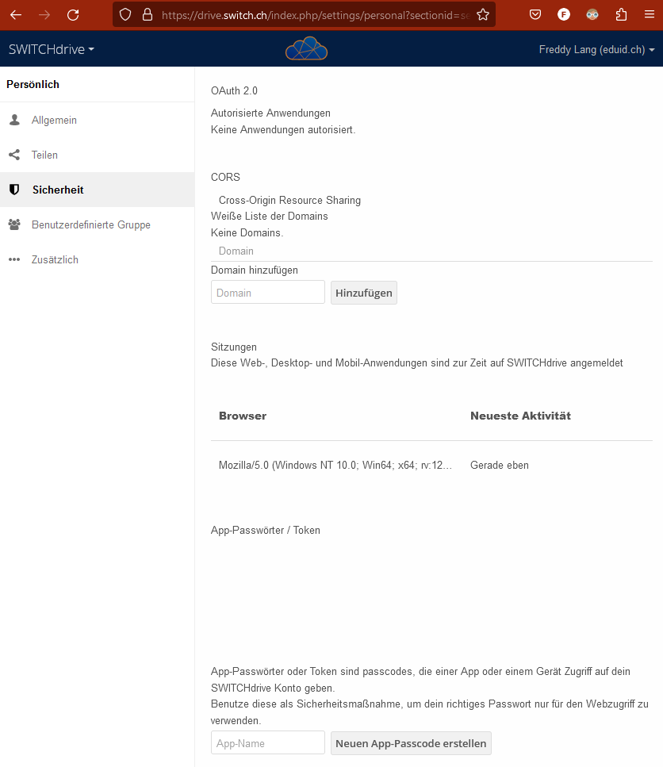Focus the Domain input field
This screenshot has width=663, height=767.
(268, 292)
